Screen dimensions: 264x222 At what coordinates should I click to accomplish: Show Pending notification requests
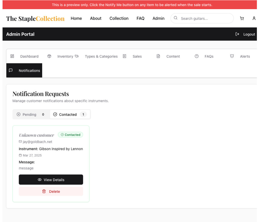pyautogui.click(x=31, y=114)
